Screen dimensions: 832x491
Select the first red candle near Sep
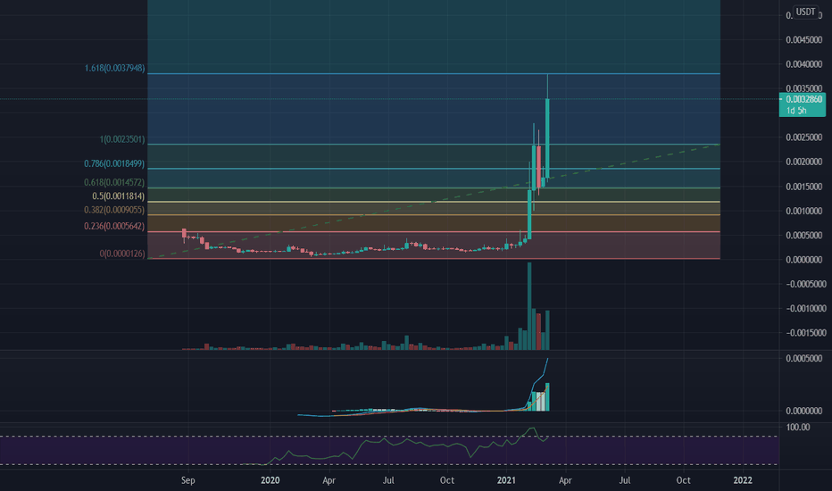coord(184,233)
